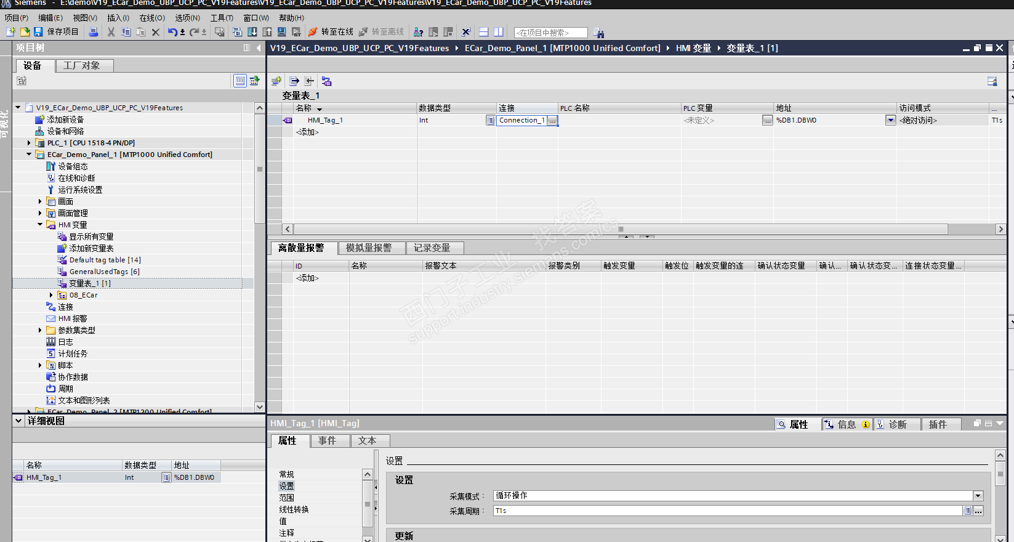The width and height of the screenshot is (1014, 542).
Task: Click the horizontal scrollbar of tag table
Action: (621, 229)
